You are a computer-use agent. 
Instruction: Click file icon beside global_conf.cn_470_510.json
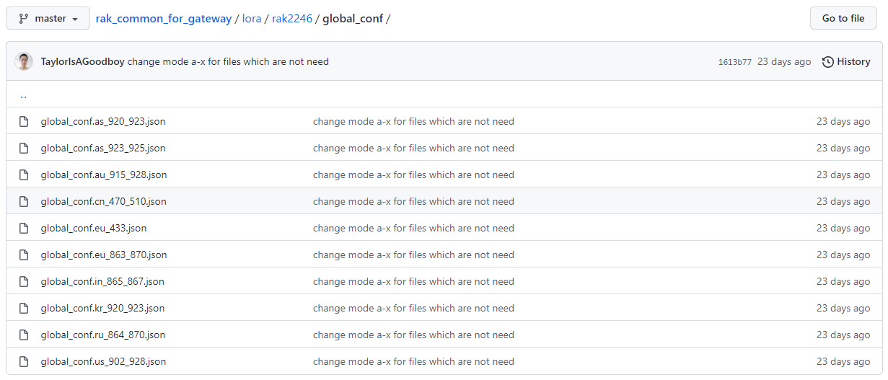[x=24, y=201]
